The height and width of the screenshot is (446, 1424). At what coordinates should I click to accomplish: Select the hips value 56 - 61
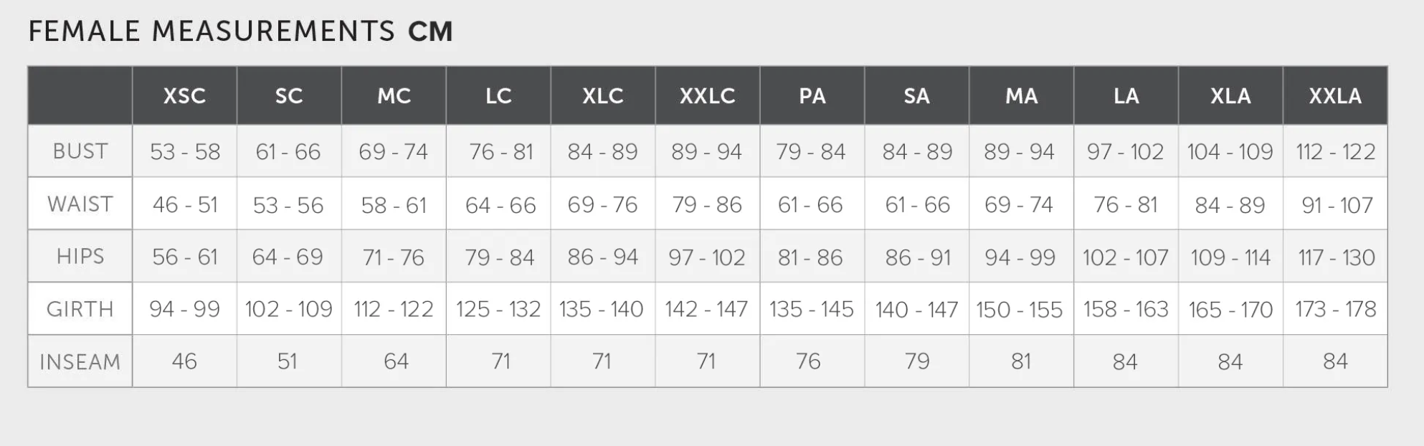pyautogui.click(x=184, y=257)
